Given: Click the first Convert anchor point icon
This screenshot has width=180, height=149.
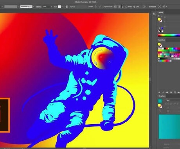Looking at the screenshot, I should (96, 6).
